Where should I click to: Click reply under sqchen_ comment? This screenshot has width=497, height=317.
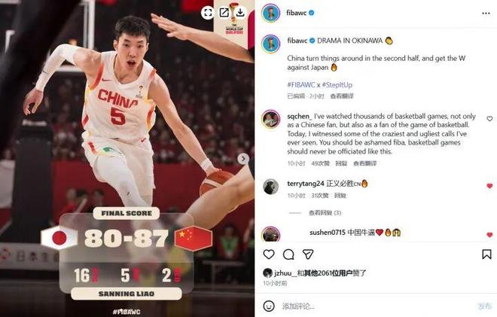pyautogui.click(x=341, y=163)
